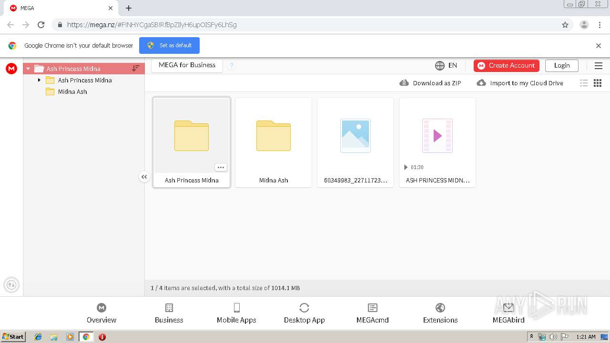
Task: Click the site lock icon in address bar
Action: (x=60, y=25)
